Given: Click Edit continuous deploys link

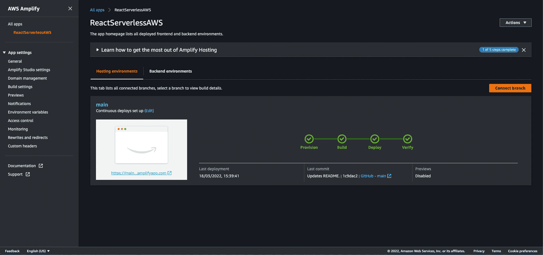Looking at the screenshot, I should pyautogui.click(x=149, y=111).
